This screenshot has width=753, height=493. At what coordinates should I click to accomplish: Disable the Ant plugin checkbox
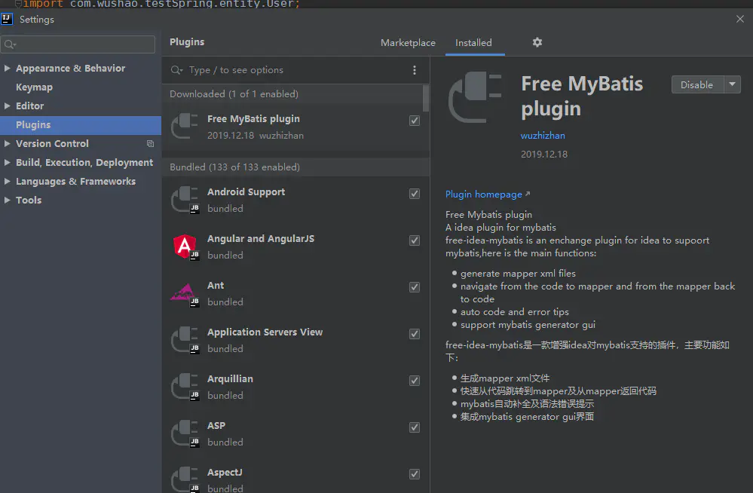pyautogui.click(x=415, y=287)
